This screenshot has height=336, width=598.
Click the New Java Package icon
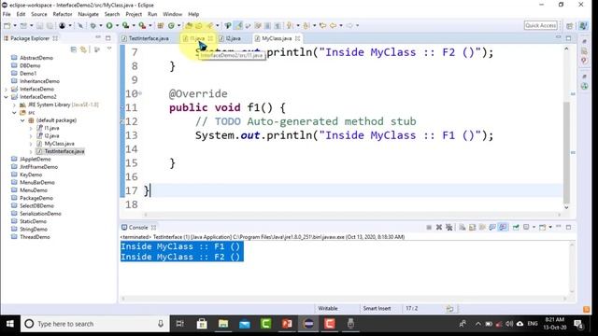161,25
